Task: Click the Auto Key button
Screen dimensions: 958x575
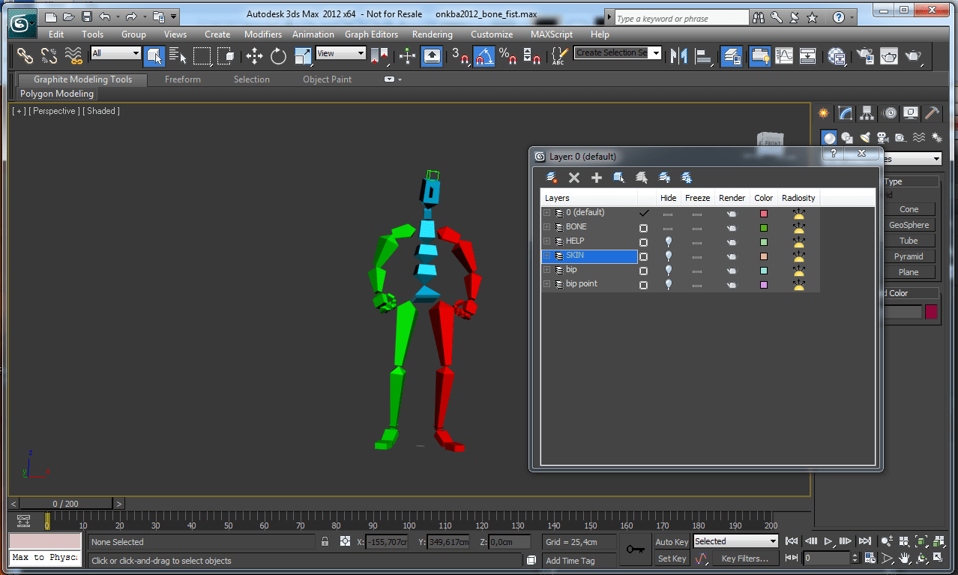Action: pyautogui.click(x=671, y=542)
